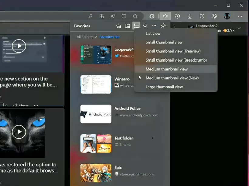The image size is (249, 186).
Task: Open the Leopeva64 twitter thumbnail
Action: pos(96,55)
